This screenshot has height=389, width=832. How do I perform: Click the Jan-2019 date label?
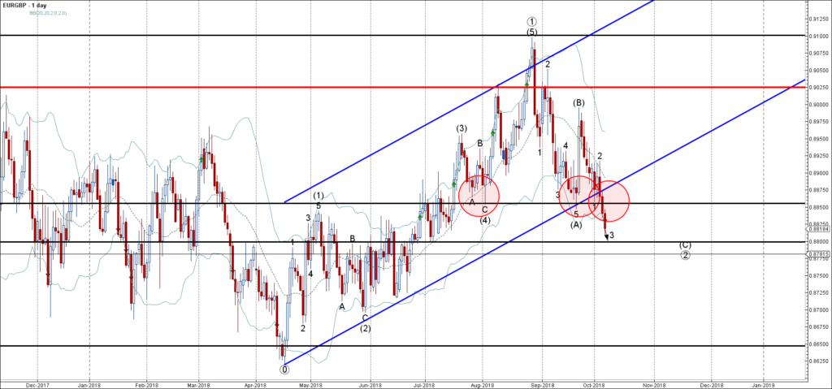762,384
